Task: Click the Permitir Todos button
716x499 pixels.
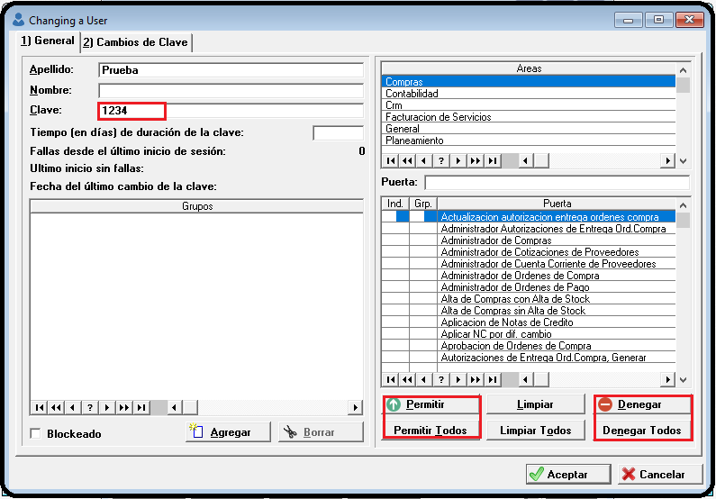Action: click(431, 431)
